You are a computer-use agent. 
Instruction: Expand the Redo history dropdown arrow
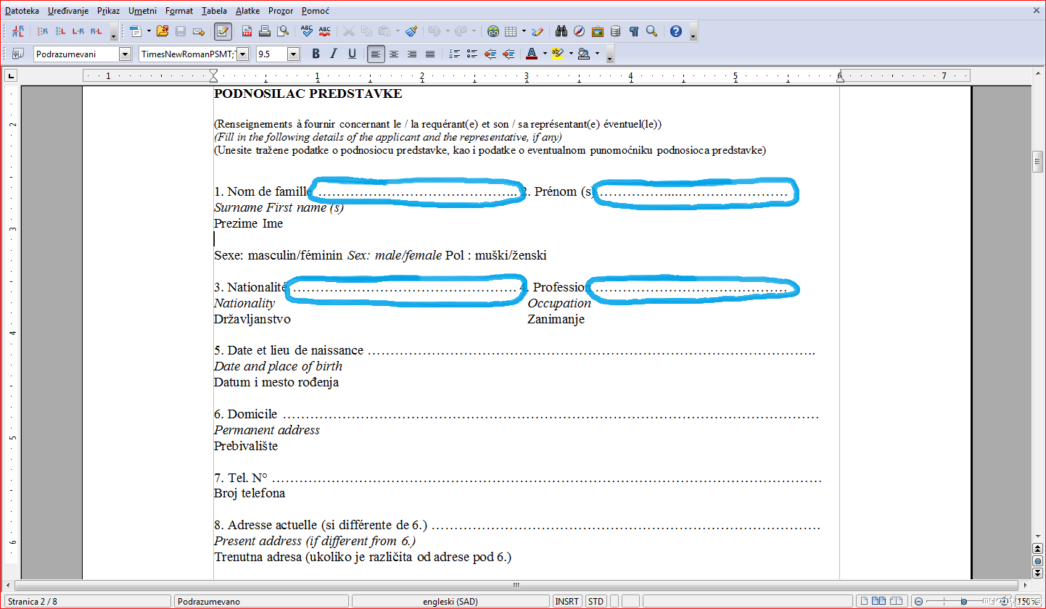coord(474,31)
